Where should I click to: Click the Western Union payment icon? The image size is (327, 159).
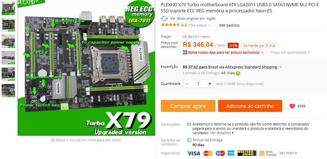[x=247, y=153]
